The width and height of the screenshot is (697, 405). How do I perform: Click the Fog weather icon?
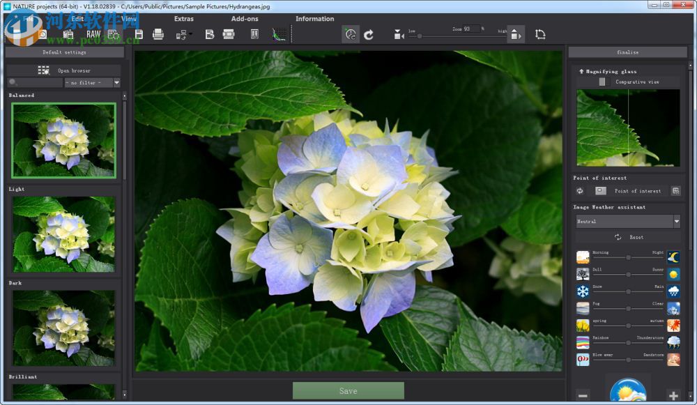[x=583, y=308]
